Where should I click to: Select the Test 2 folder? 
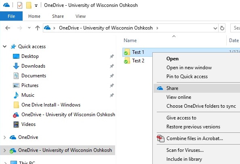pos(138,61)
